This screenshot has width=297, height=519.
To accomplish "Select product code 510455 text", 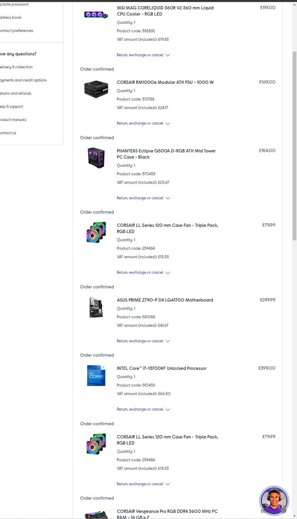I will point(136,385).
